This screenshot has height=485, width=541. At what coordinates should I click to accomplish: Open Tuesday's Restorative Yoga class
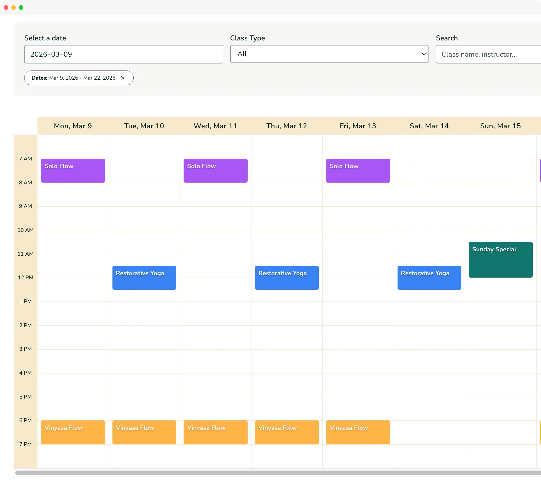[x=144, y=278]
